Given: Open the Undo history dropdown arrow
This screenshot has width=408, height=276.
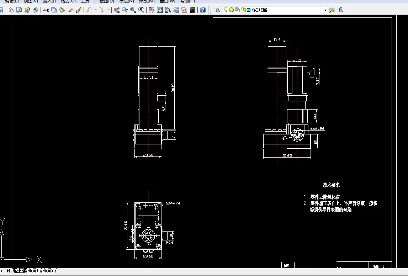Looking at the screenshot, I should pyautogui.click(x=95, y=10).
